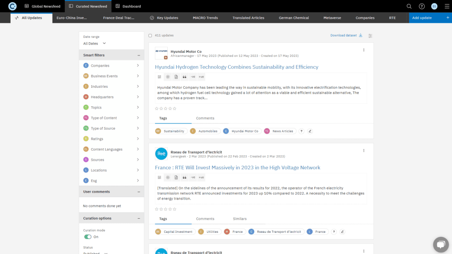The image size is (452, 254).
Task: Collapse the User comments section
Action: pyautogui.click(x=139, y=192)
